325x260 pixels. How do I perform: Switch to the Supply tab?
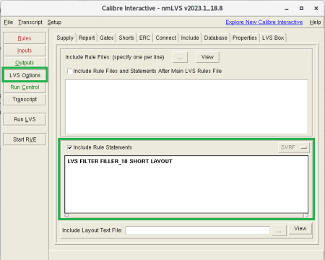tap(65, 38)
